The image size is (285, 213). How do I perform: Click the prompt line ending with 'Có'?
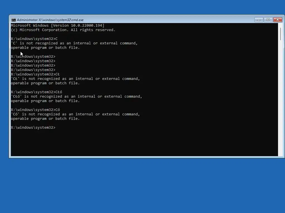click(35, 110)
